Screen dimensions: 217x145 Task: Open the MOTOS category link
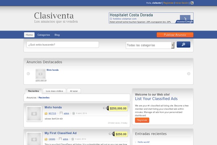click(52, 113)
